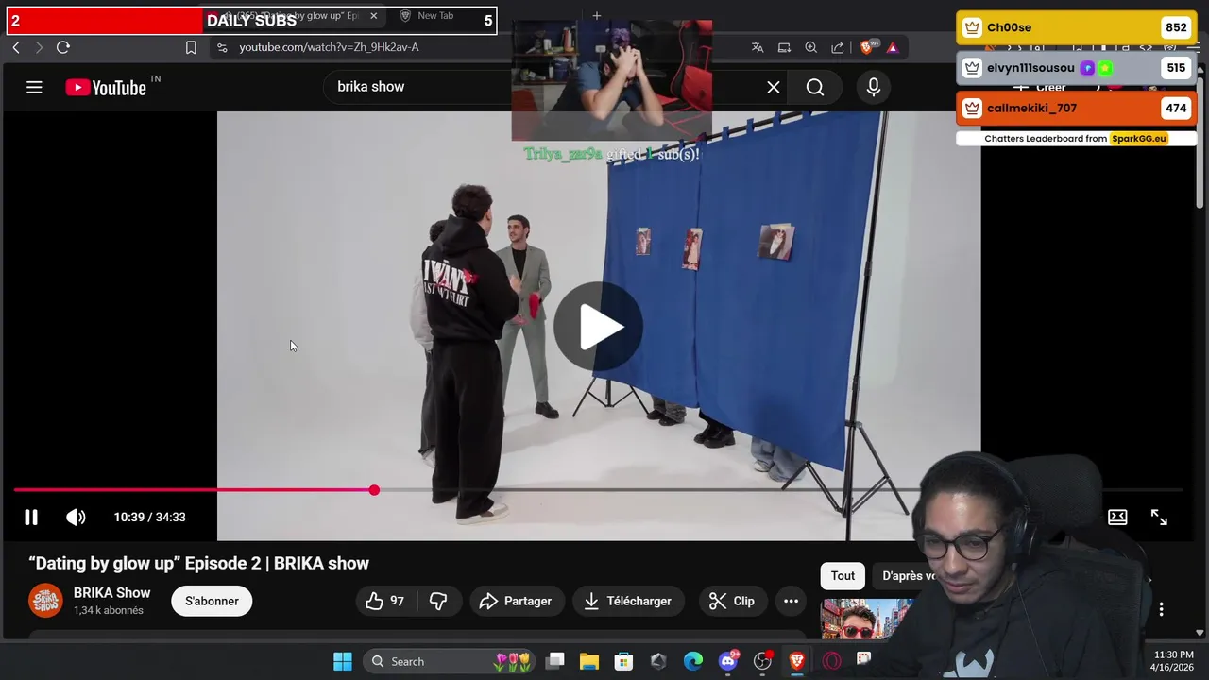The width and height of the screenshot is (1209, 680).
Task: Launch Microsoft Edge from the taskbar
Action: tap(693, 662)
